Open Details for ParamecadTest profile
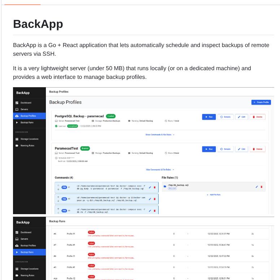The width and height of the screenshot is (280, 280). point(225,149)
